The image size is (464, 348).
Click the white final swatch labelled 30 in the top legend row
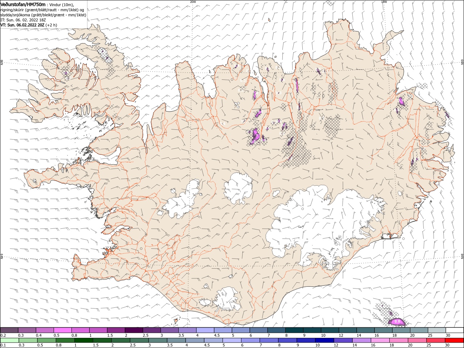[x=454, y=330]
